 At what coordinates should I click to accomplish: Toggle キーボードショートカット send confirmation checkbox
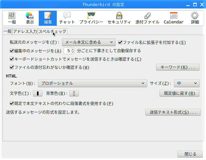tap(12, 59)
